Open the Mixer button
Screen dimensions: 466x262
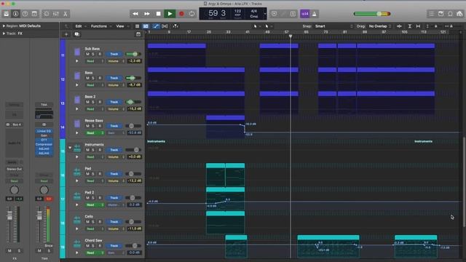click(x=56, y=14)
